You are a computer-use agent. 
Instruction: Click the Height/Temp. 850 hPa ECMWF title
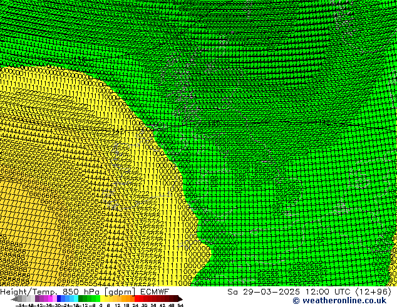[85, 292]
